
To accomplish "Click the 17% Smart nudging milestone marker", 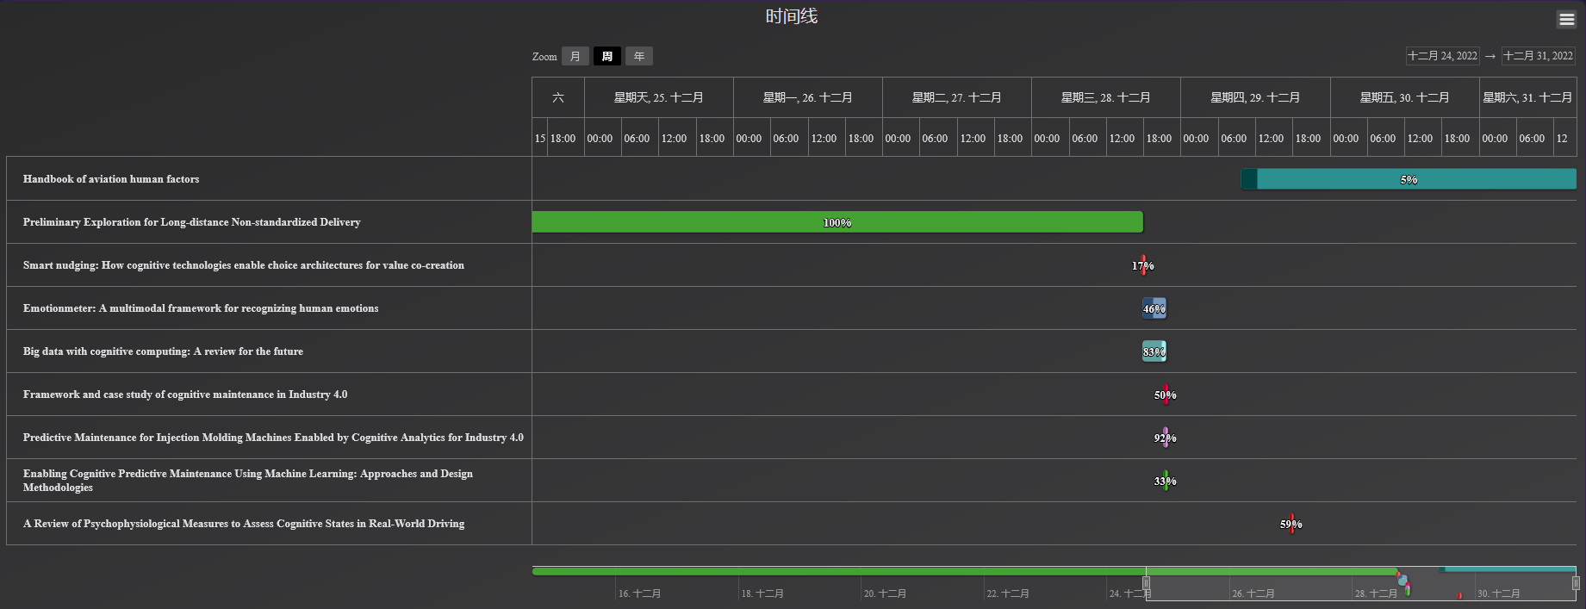I will (1143, 265).
